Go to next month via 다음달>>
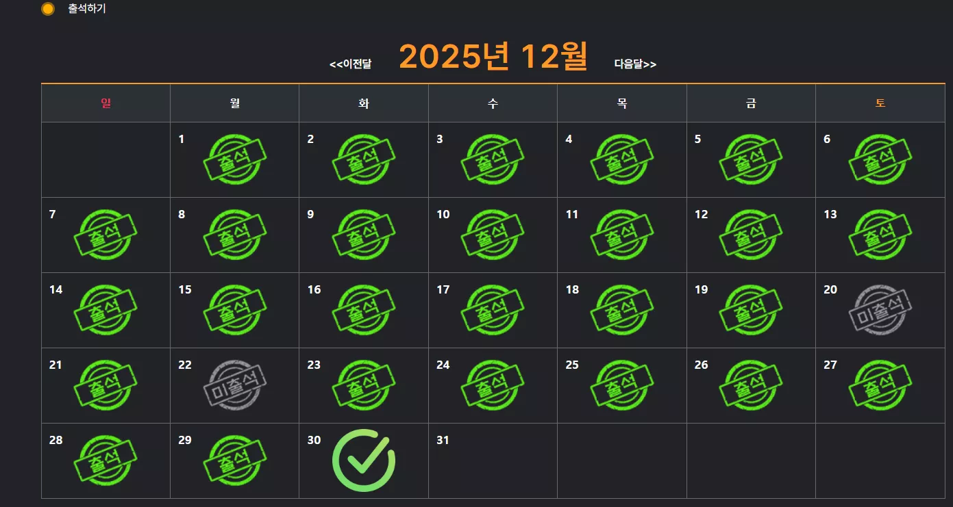Image resolution: width=953 pixels, height=507 pixels. 635,64
